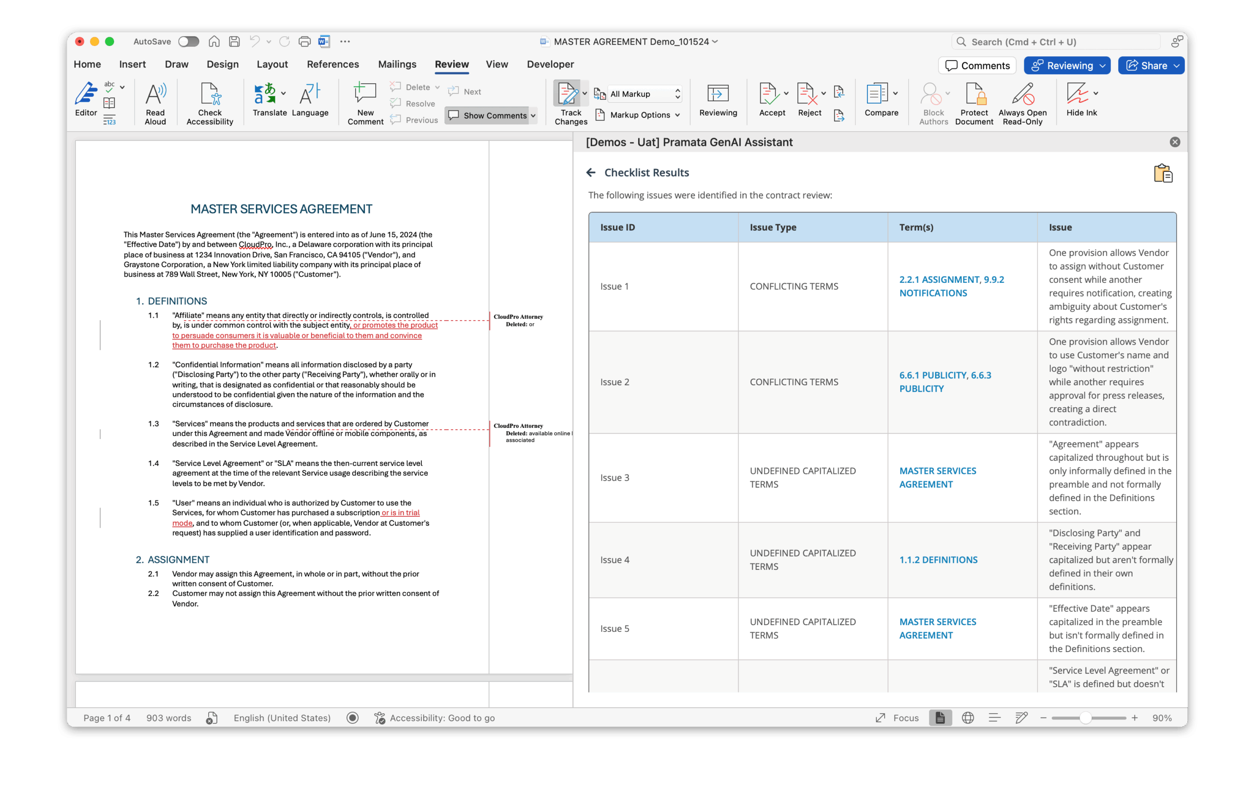The height and width of the screenshot is (788, 1254).
Task: Click Next comment button
Action: pyautogui.click(x=465, y=92)
